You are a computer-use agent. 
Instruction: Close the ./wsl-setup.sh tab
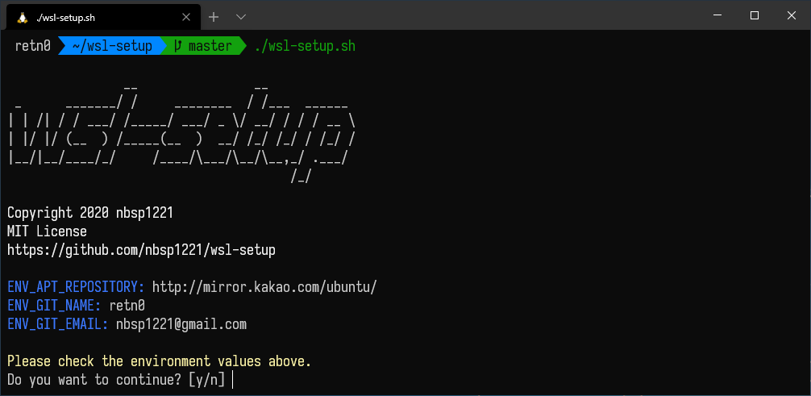tap(186, 17)
